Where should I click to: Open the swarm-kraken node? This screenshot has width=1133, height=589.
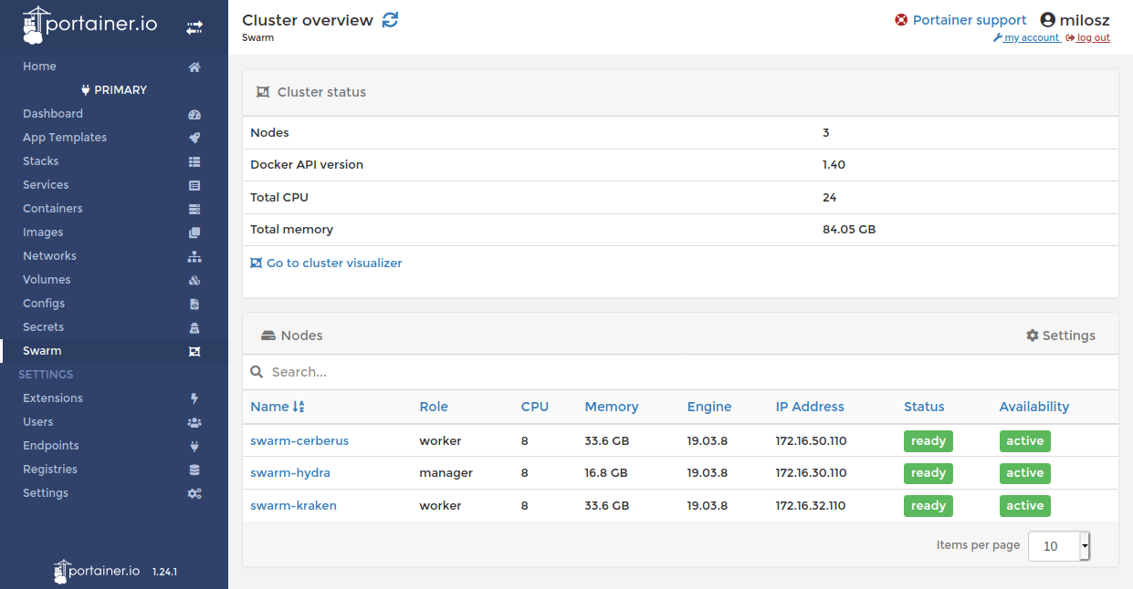[x=293, y=506]
